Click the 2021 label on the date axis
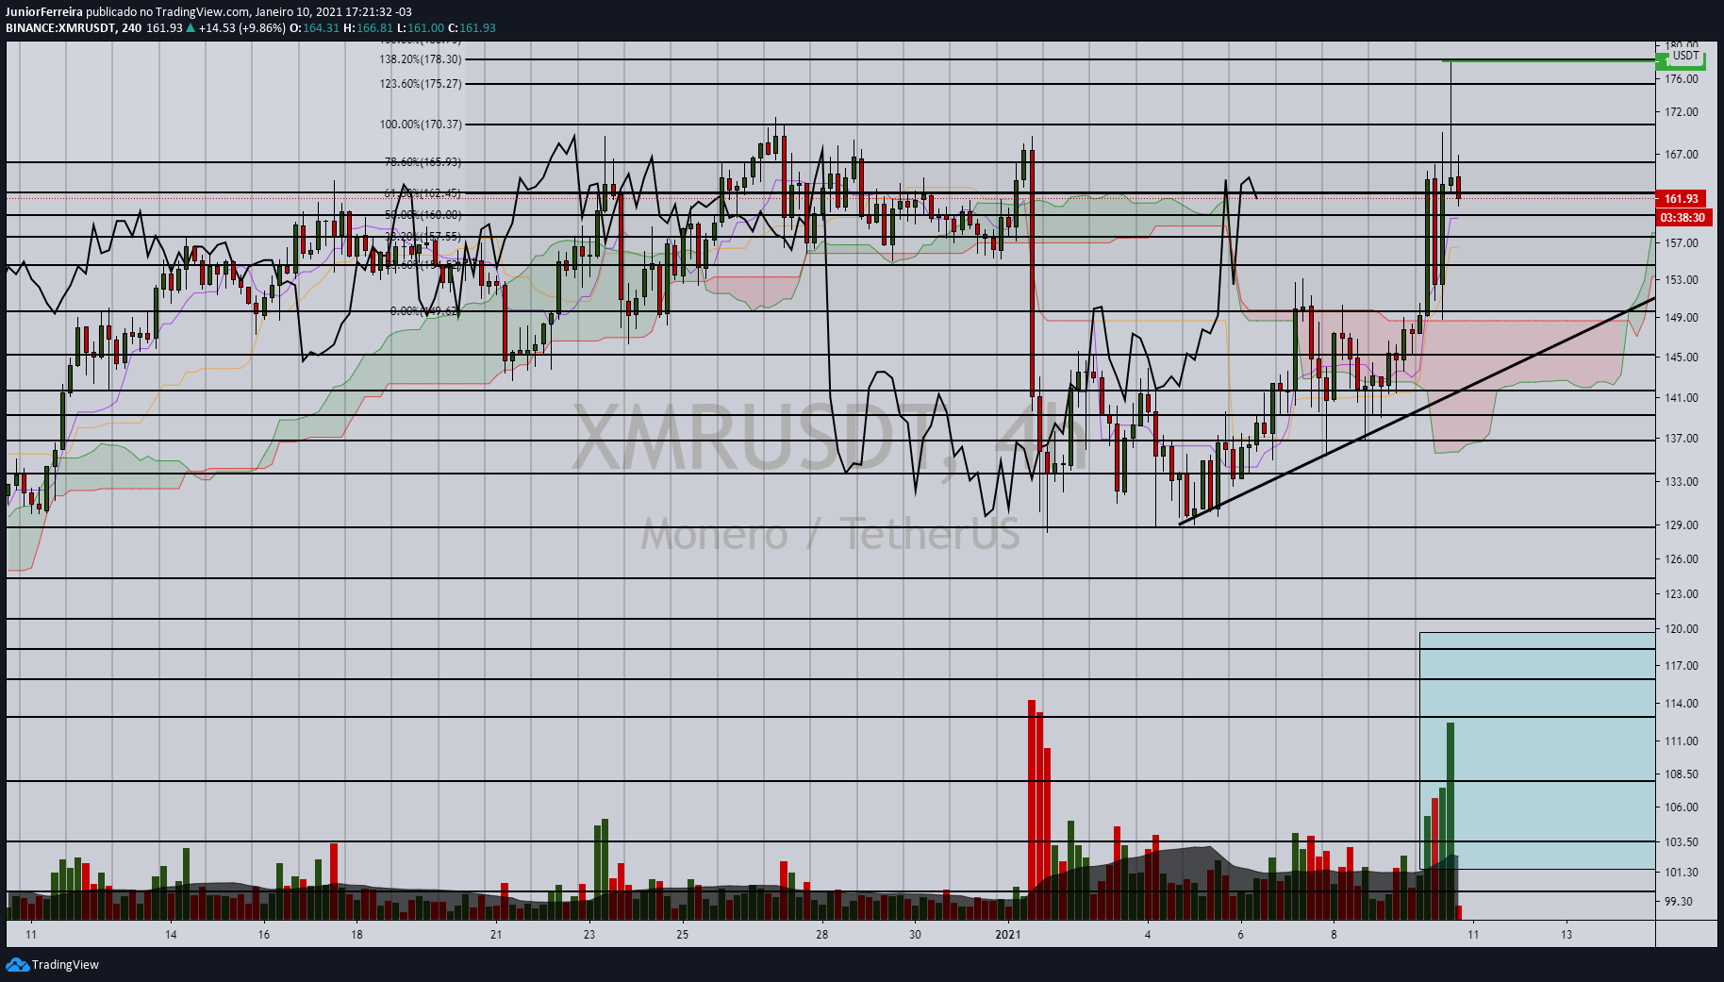 tap(1008, 935)
